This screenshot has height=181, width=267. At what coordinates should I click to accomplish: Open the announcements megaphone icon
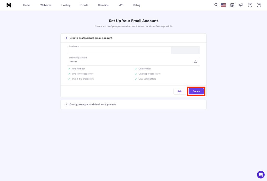[241, 5]
